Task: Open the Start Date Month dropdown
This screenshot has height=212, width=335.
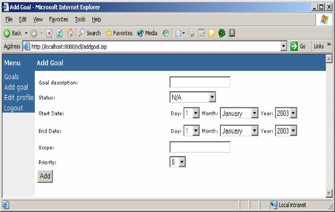Action: pos(239,113)
